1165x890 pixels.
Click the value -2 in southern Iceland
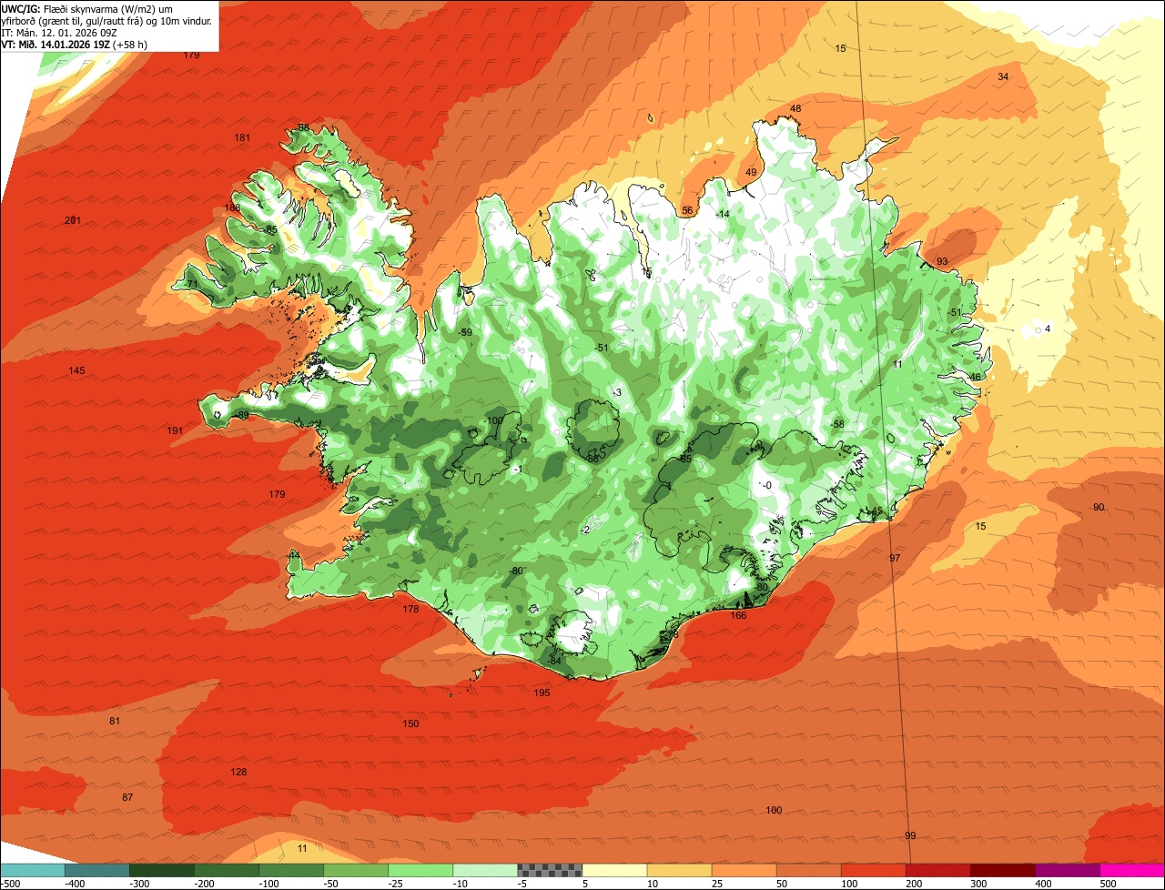[586, 530]
